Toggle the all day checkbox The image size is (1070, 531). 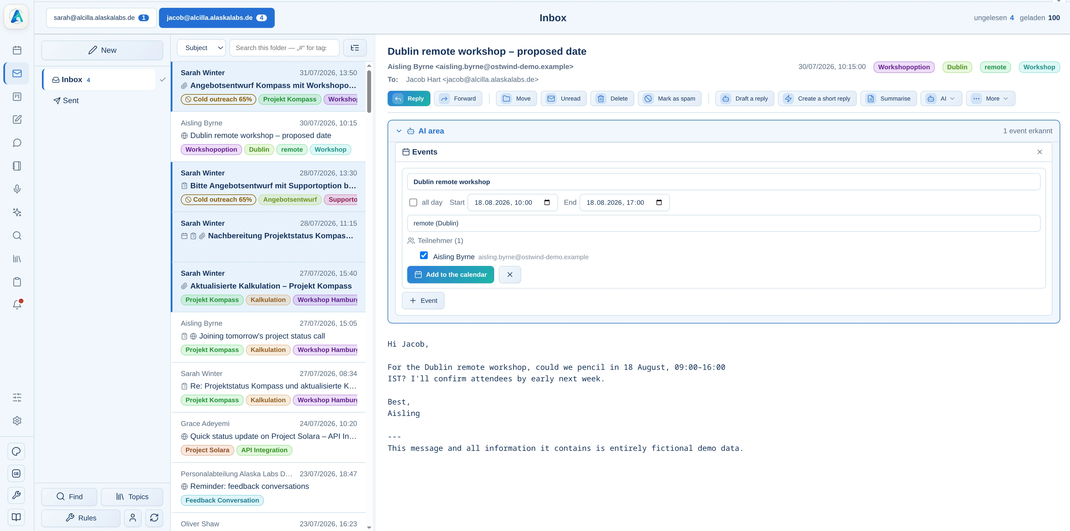pyautogui.click(x=413, y=203)
